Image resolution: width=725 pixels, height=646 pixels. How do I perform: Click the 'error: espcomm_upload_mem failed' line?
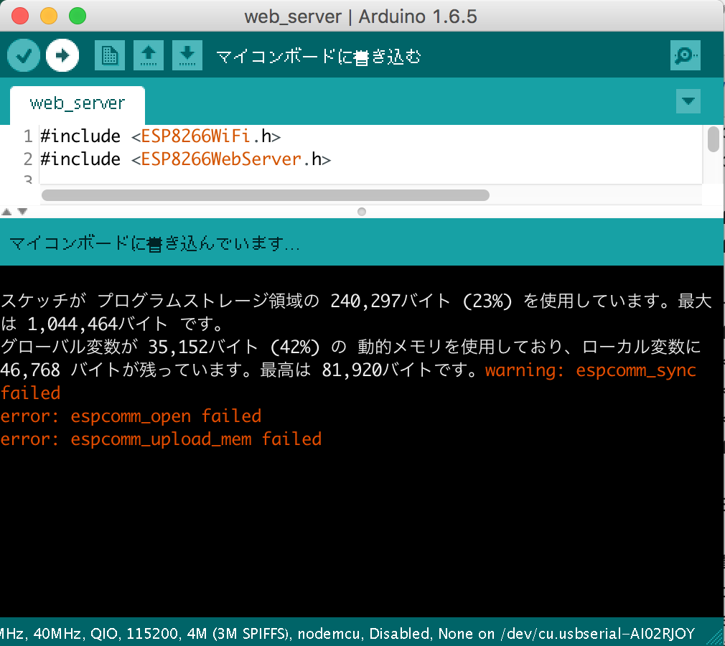point(161,439)
